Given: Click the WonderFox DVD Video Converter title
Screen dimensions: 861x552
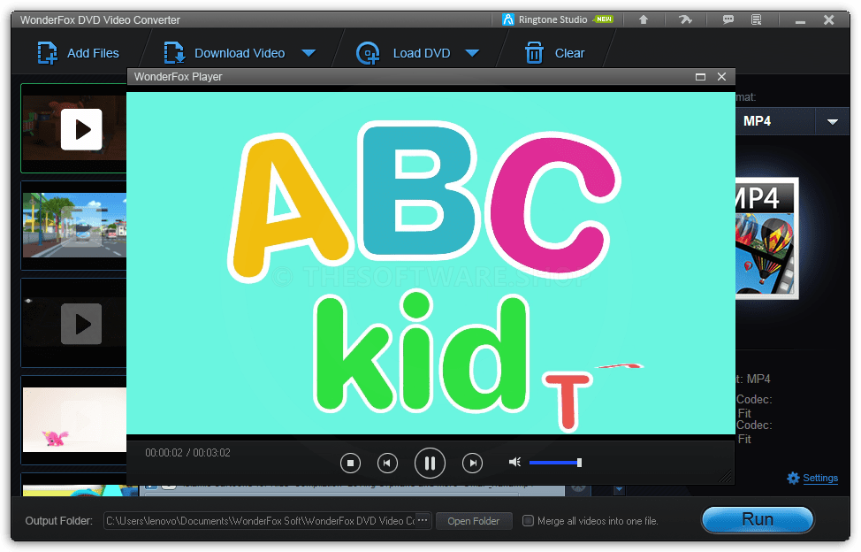Looking at the screenshot, I should point(100,19).
